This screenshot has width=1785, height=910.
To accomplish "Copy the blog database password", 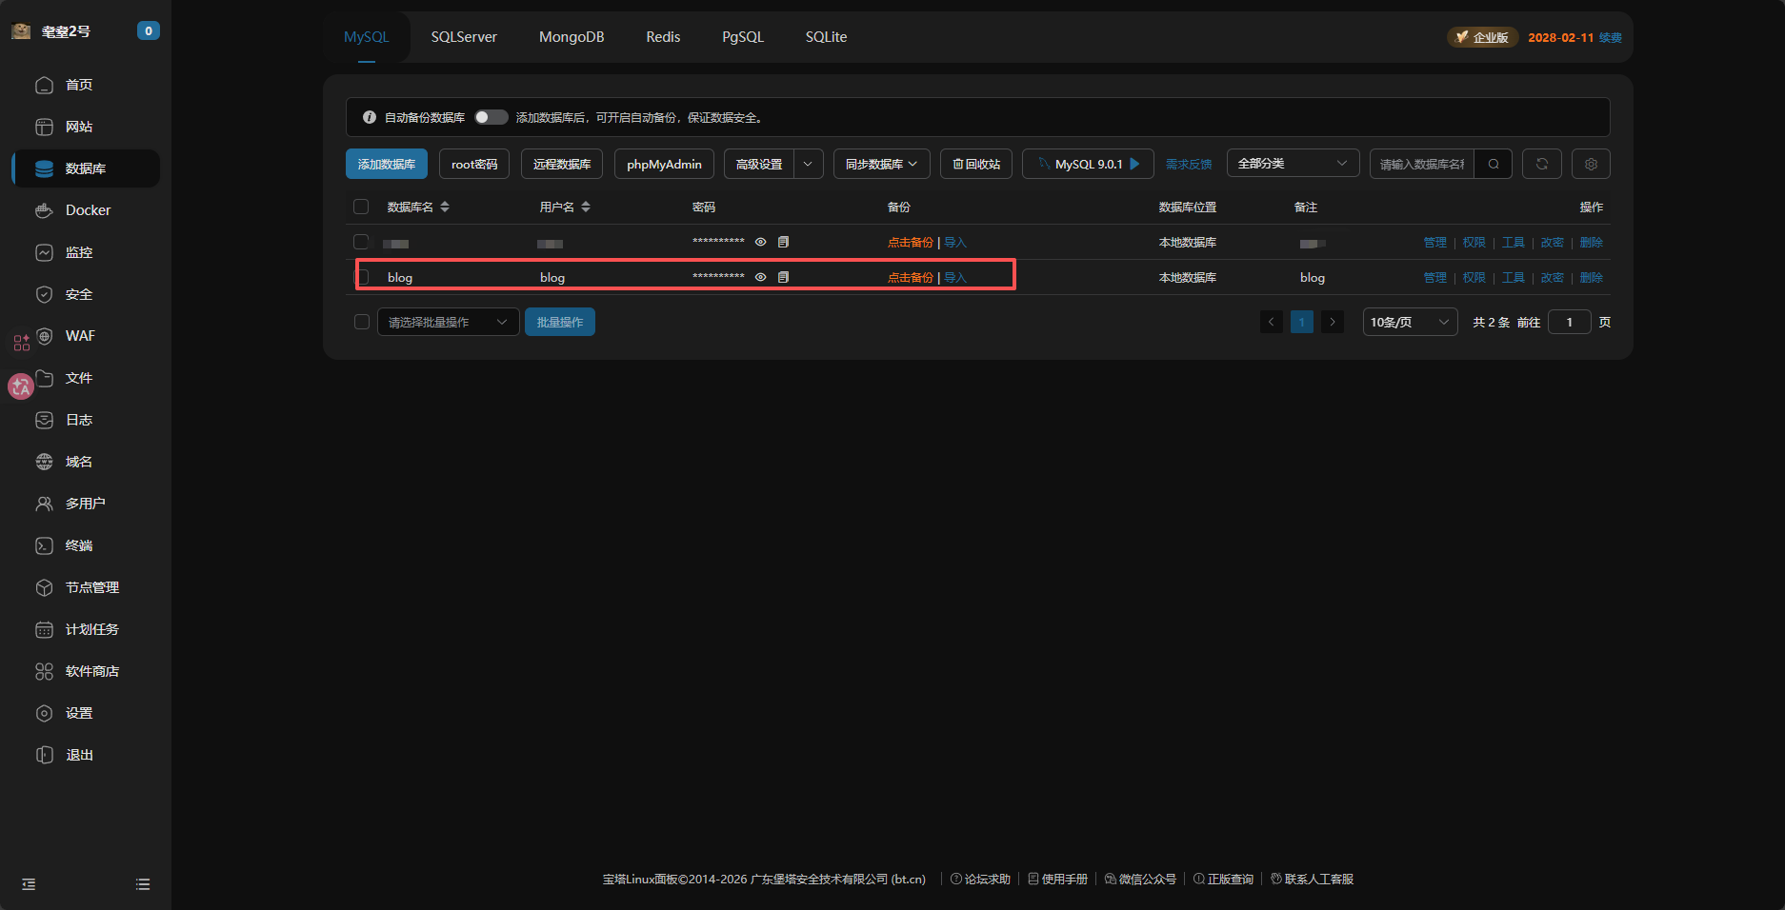I will [x=783, y=277].
